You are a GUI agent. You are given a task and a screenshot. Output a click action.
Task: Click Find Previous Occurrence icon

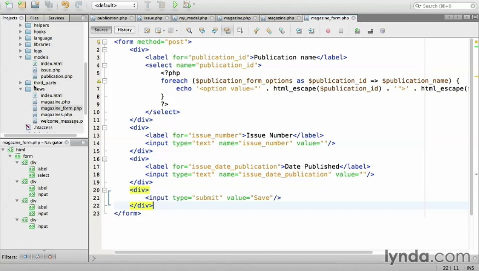[202, 30]
